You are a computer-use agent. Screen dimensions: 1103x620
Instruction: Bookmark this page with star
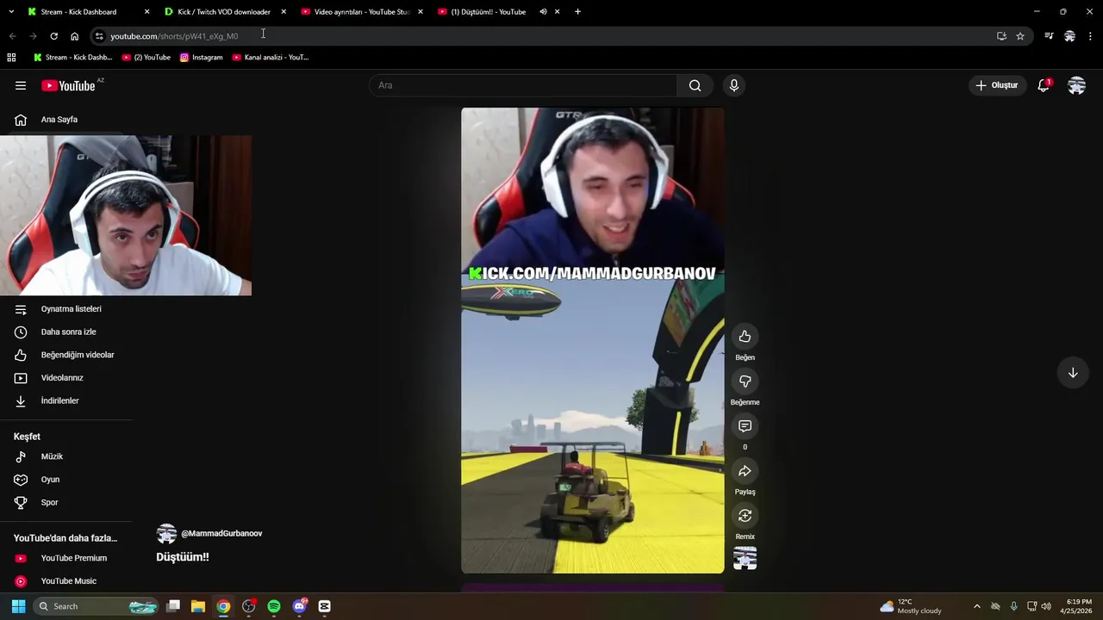click(x=1020, y=36)
